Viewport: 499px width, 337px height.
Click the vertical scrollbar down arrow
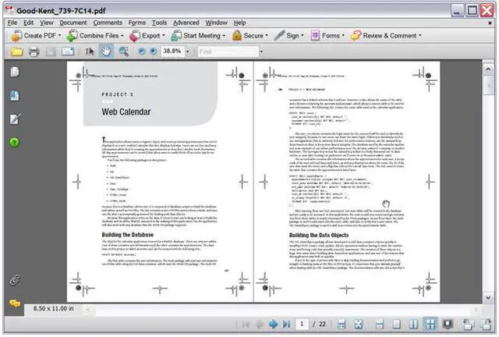(488, 298)
